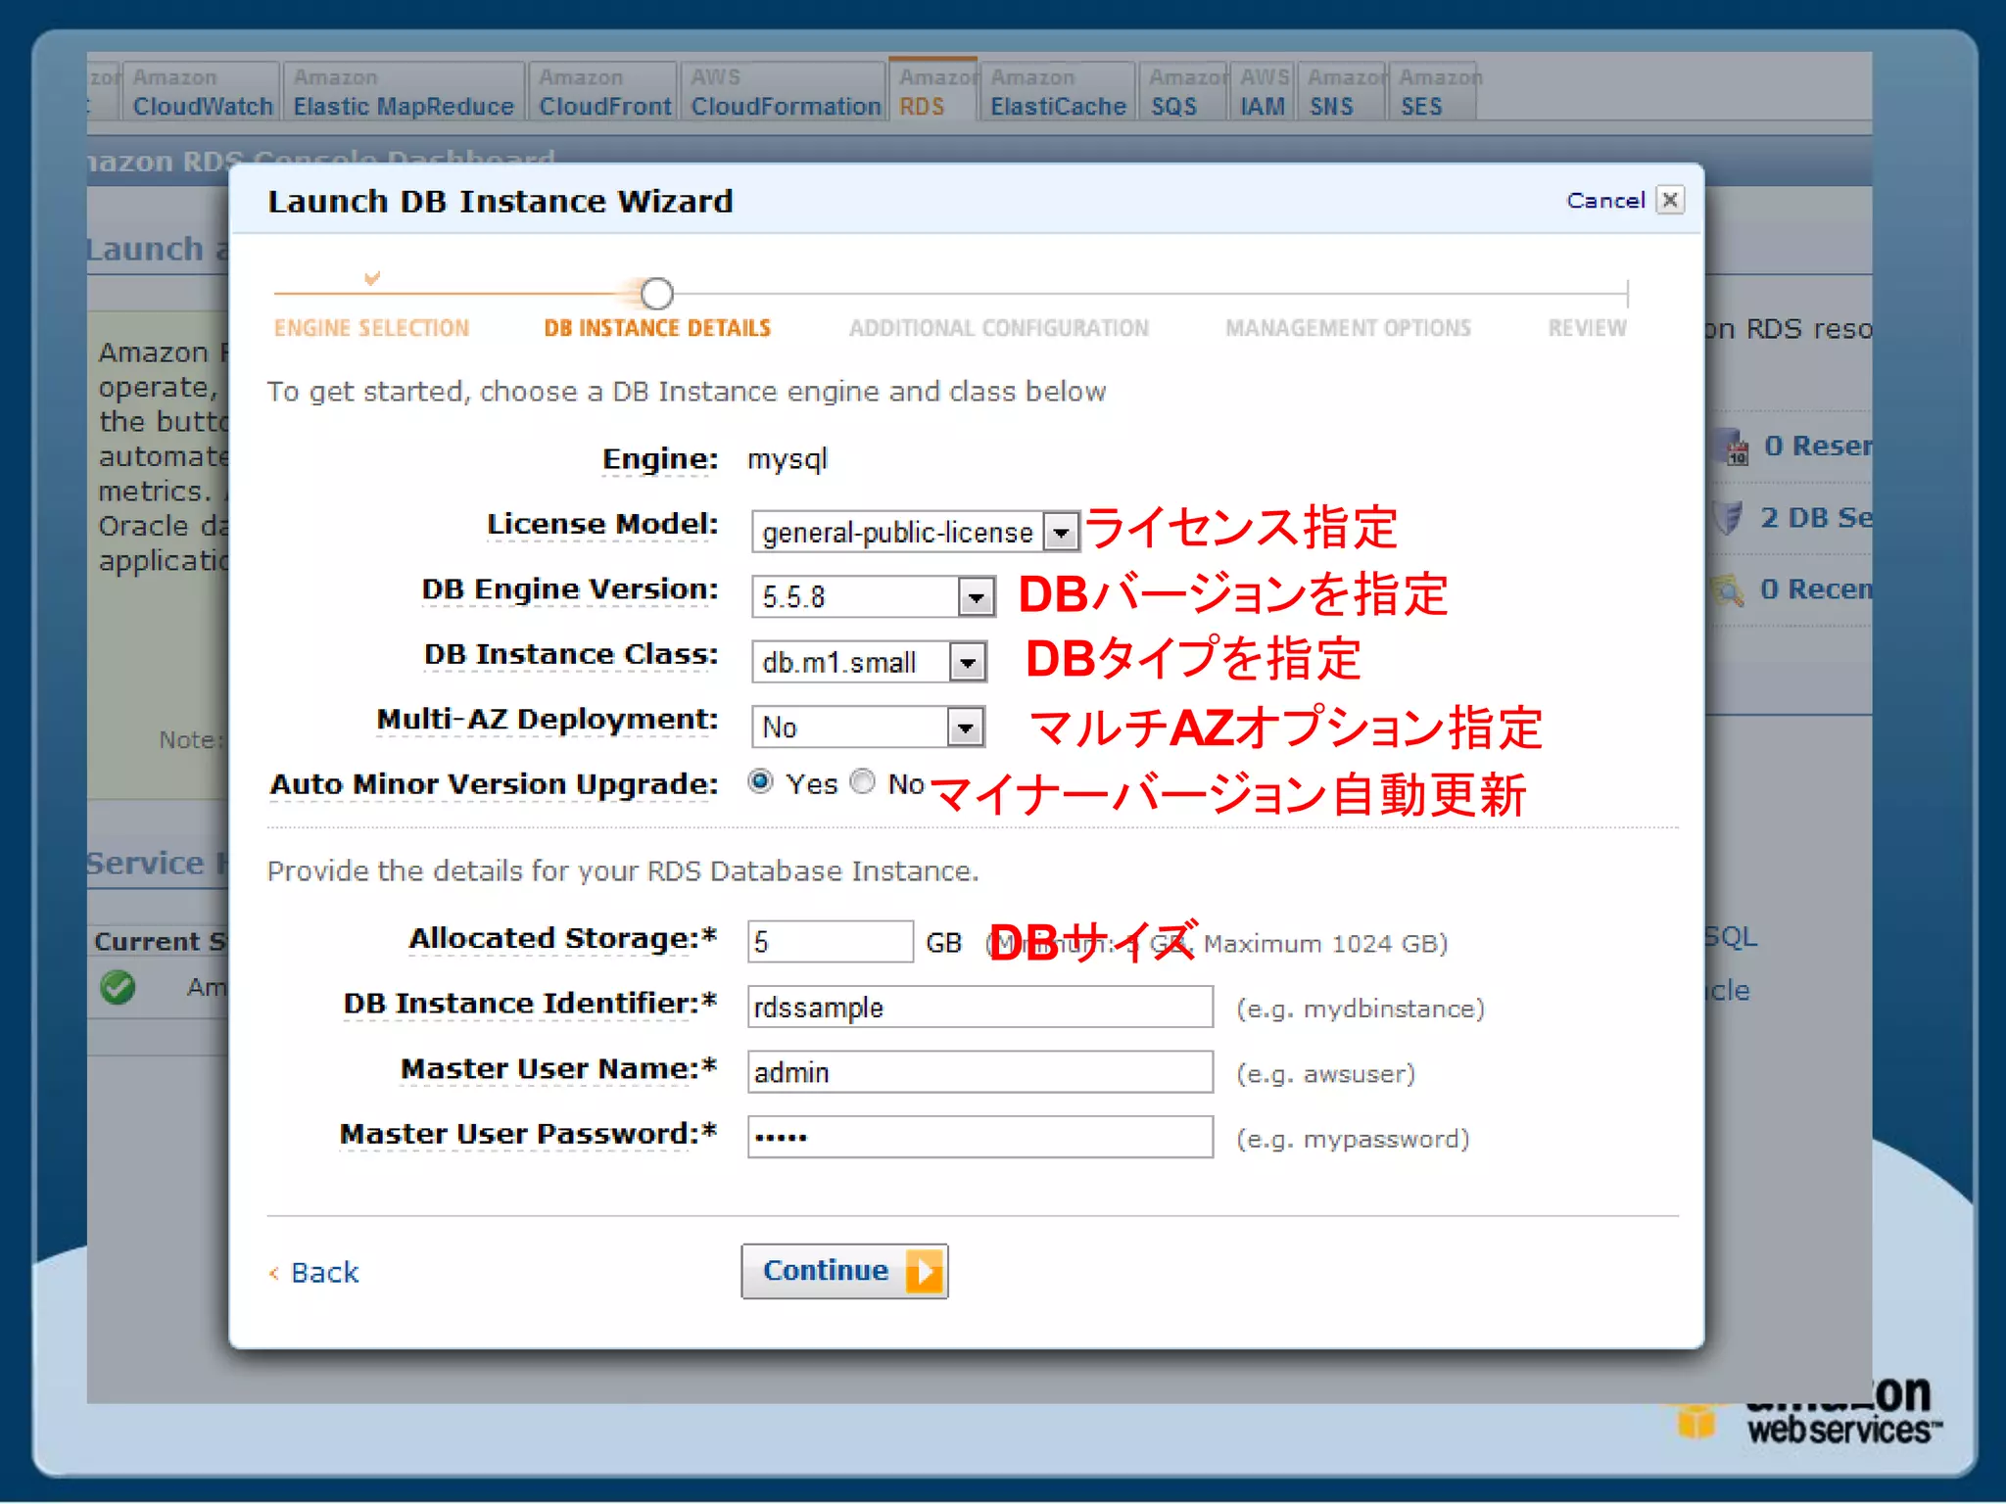This screenshot has height=1504, width=2006.
Task: Click the License Model label
Action: pos(602,525)
